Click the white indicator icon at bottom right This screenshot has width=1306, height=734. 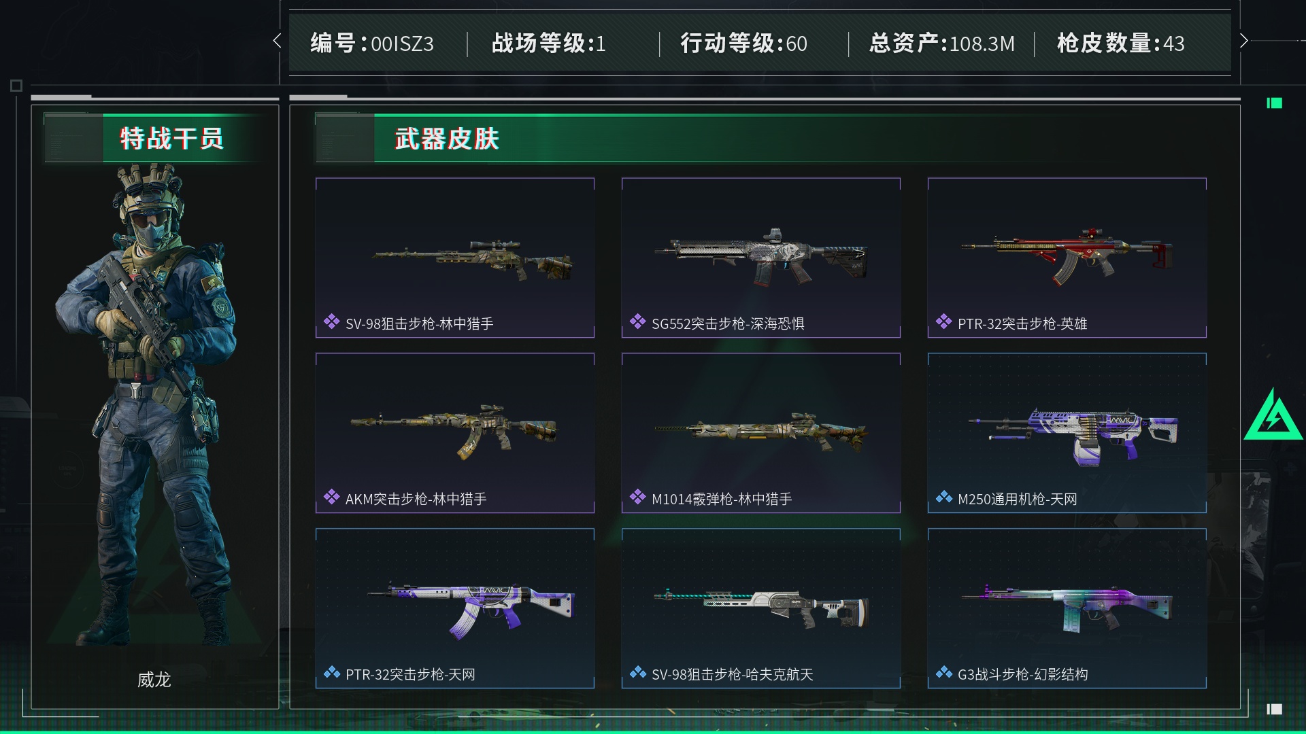tap(1274, 709)
